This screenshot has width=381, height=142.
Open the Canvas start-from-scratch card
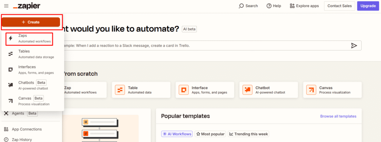click(x=332, y=90)
